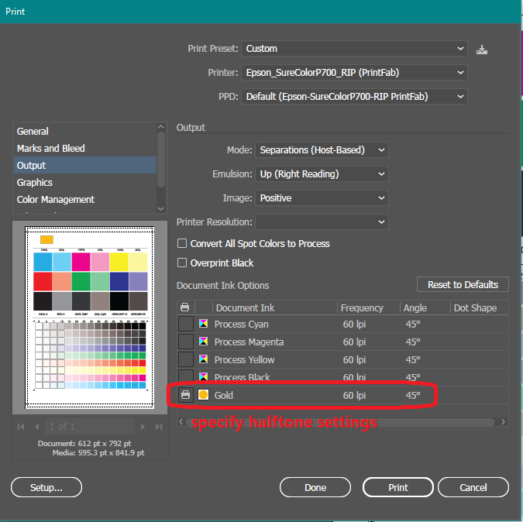This screenshot has width=523, height=522.
Task: Click the Process Yellow ink type icon
Action: pyautogui.click(x=204, y=359)
